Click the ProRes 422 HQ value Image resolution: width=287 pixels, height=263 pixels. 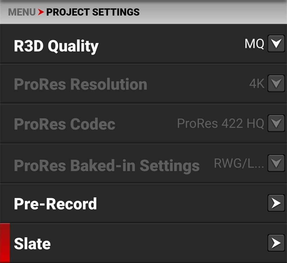pyautogui.click(x=220, y=123)
